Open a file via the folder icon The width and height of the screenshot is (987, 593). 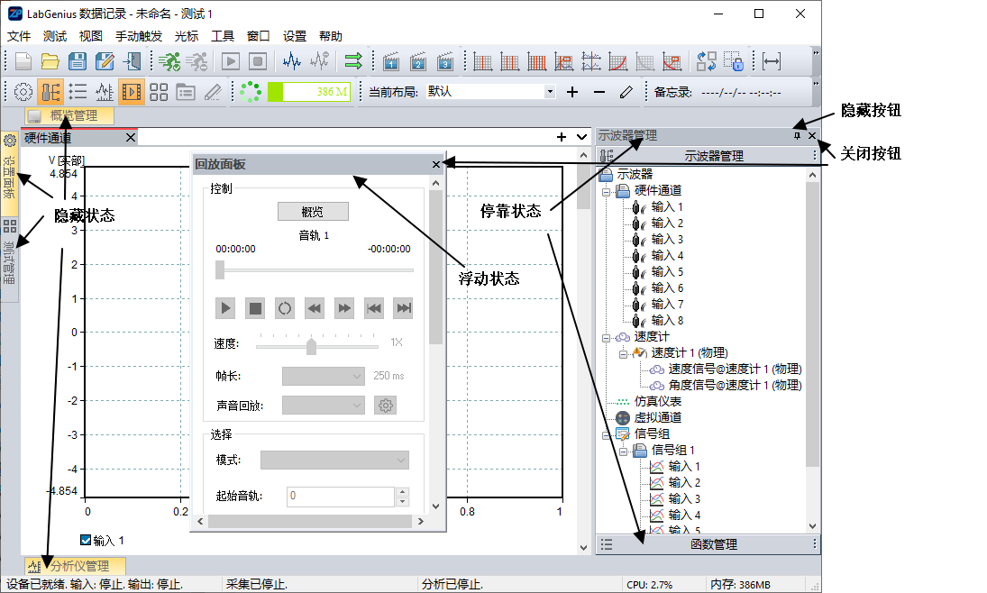pos(50,61)
